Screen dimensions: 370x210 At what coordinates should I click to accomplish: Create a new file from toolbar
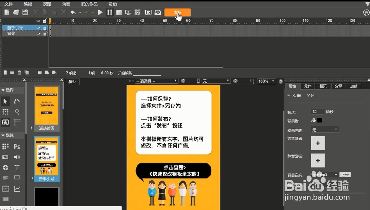coord(7,12)
